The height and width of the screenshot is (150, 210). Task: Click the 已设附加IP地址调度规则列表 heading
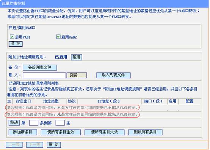34,84
